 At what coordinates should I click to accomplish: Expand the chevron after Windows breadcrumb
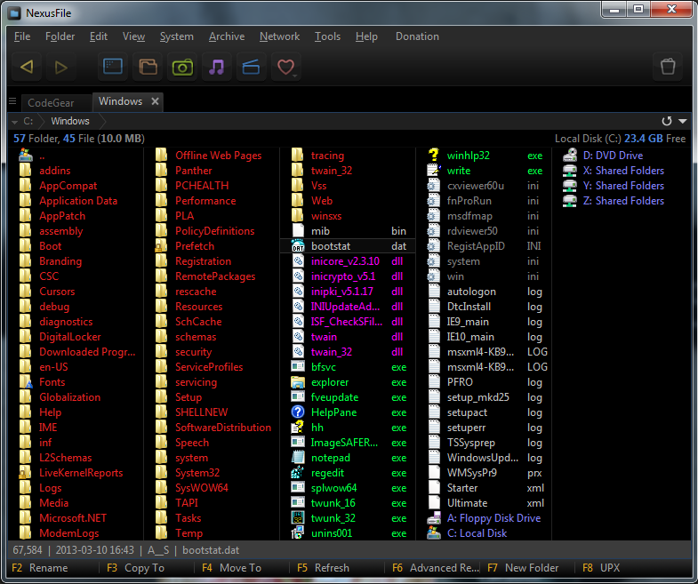point(102,121)
